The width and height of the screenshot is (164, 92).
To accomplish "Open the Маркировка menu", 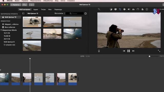I will (x=36, y=1).
